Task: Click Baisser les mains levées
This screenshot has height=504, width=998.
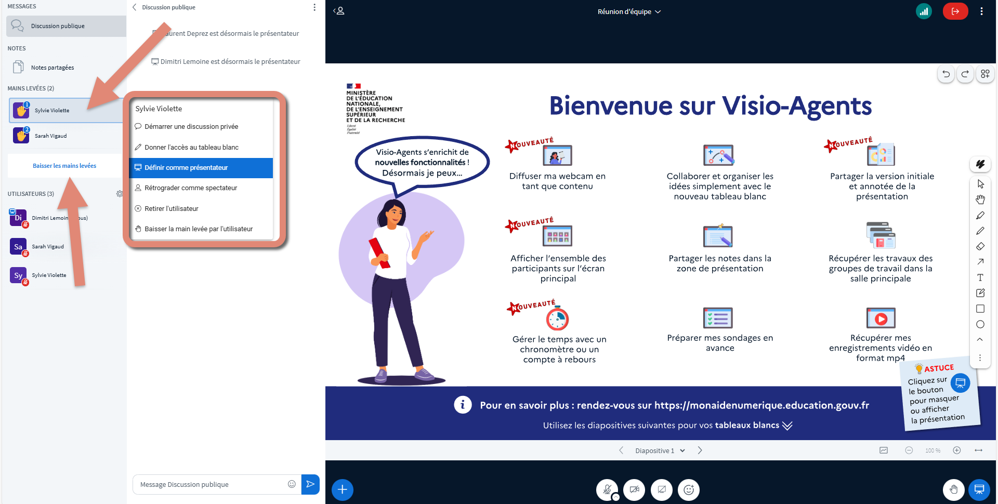Action: pos(64,166)
